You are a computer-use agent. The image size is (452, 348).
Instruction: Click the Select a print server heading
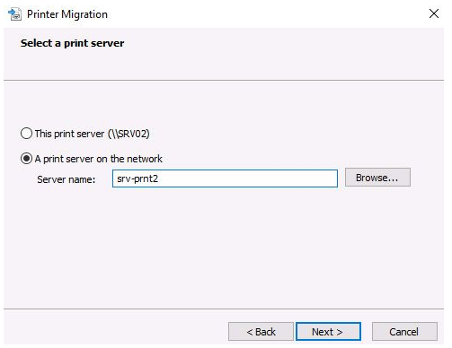pyautogui.click(x=72, y=43)
